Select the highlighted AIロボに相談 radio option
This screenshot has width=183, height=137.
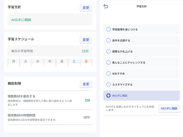click(142, 96)
